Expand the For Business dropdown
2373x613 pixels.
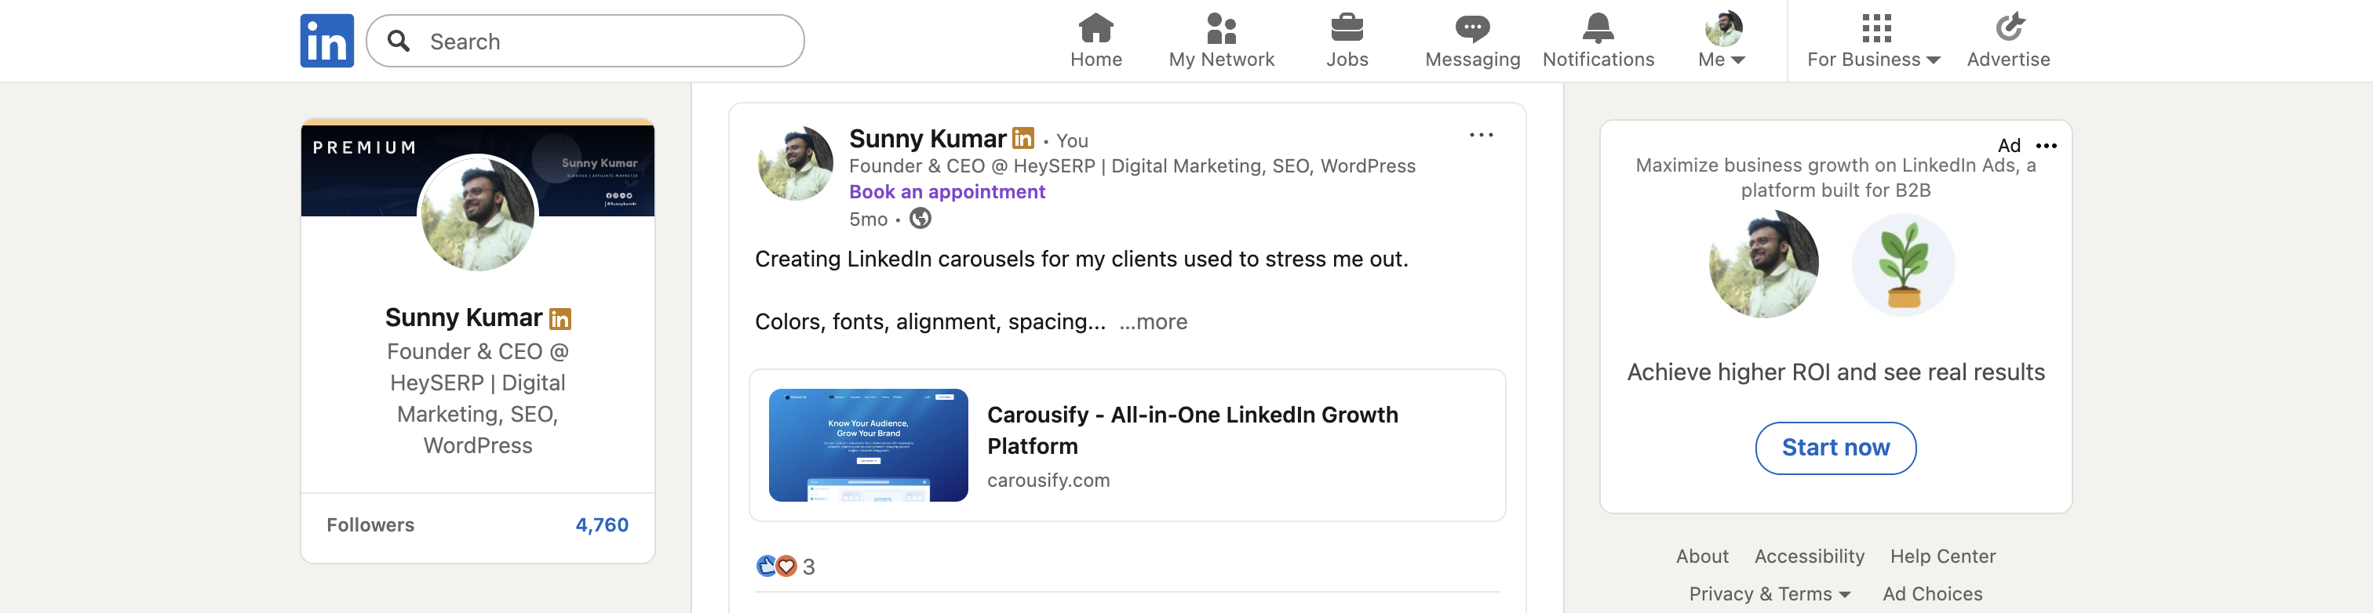(x=1874, y=59)
